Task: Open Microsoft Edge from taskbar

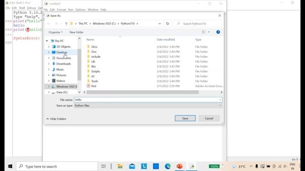Action: click(x=167, y=166)
